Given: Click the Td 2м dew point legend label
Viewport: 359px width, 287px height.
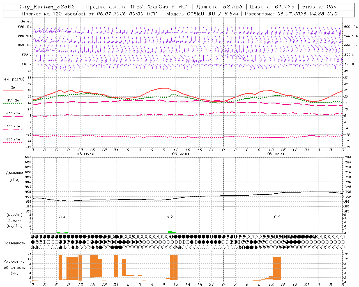Looking at the screenshot, I should pyautogui.click(x=13, y=100).
